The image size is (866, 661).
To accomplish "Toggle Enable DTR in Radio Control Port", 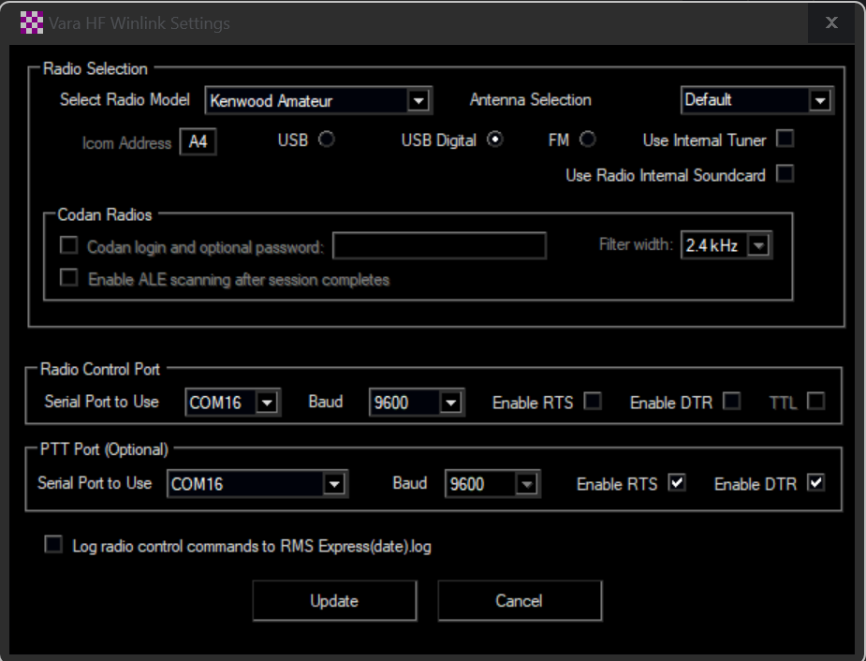I will (x=732, y=402).
